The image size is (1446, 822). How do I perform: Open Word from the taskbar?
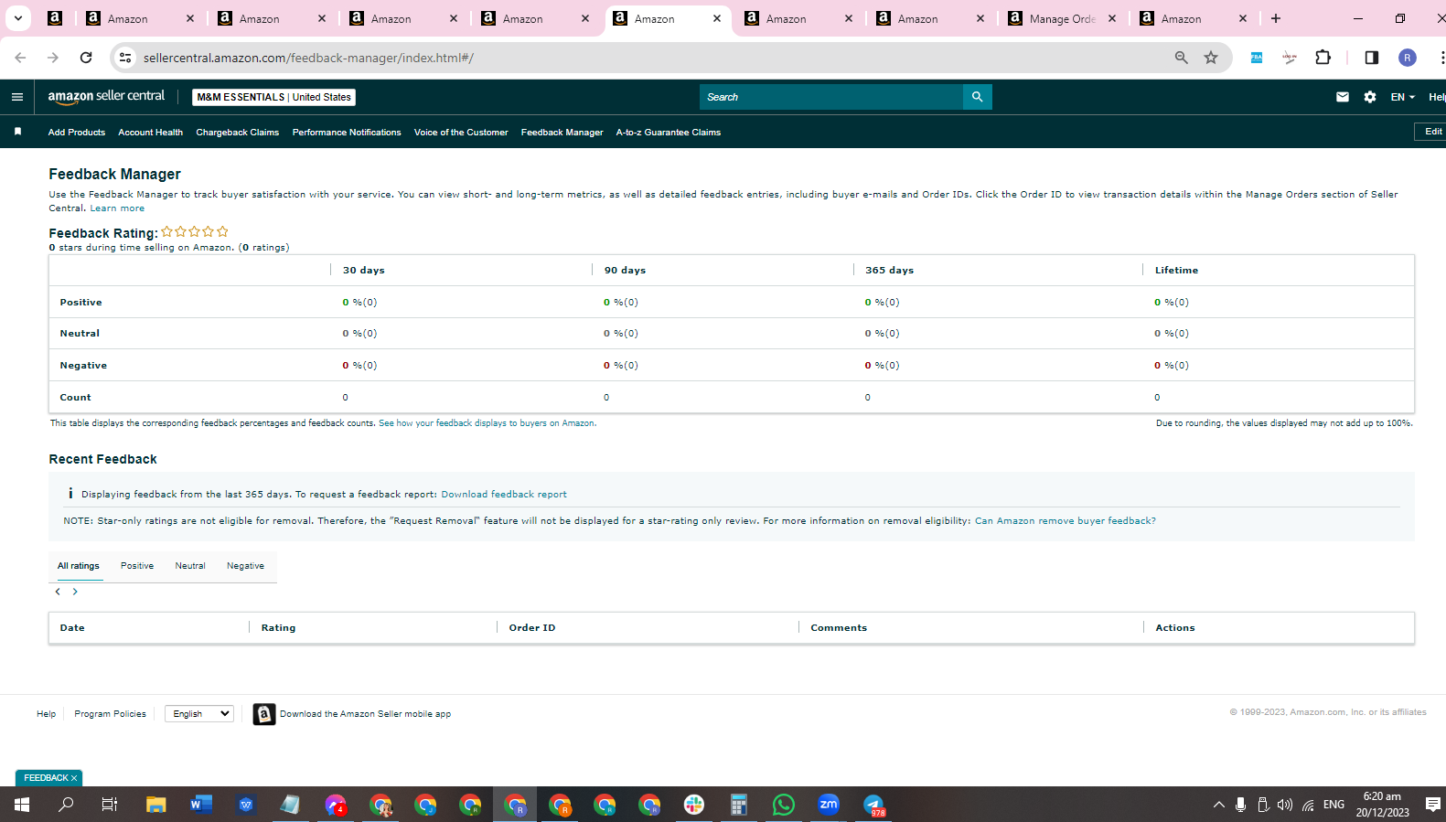201,805
